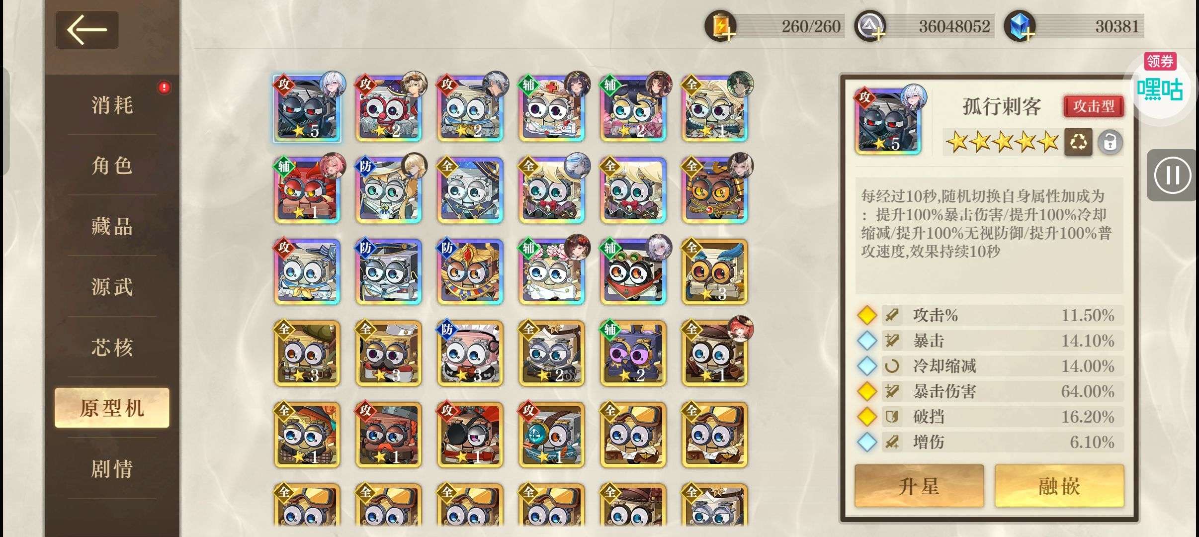Image resolution: width=1199 pixels, height=537 pixels.
Task: Select the 5-star black assassin prototype
Action: [x=307, y=108]
